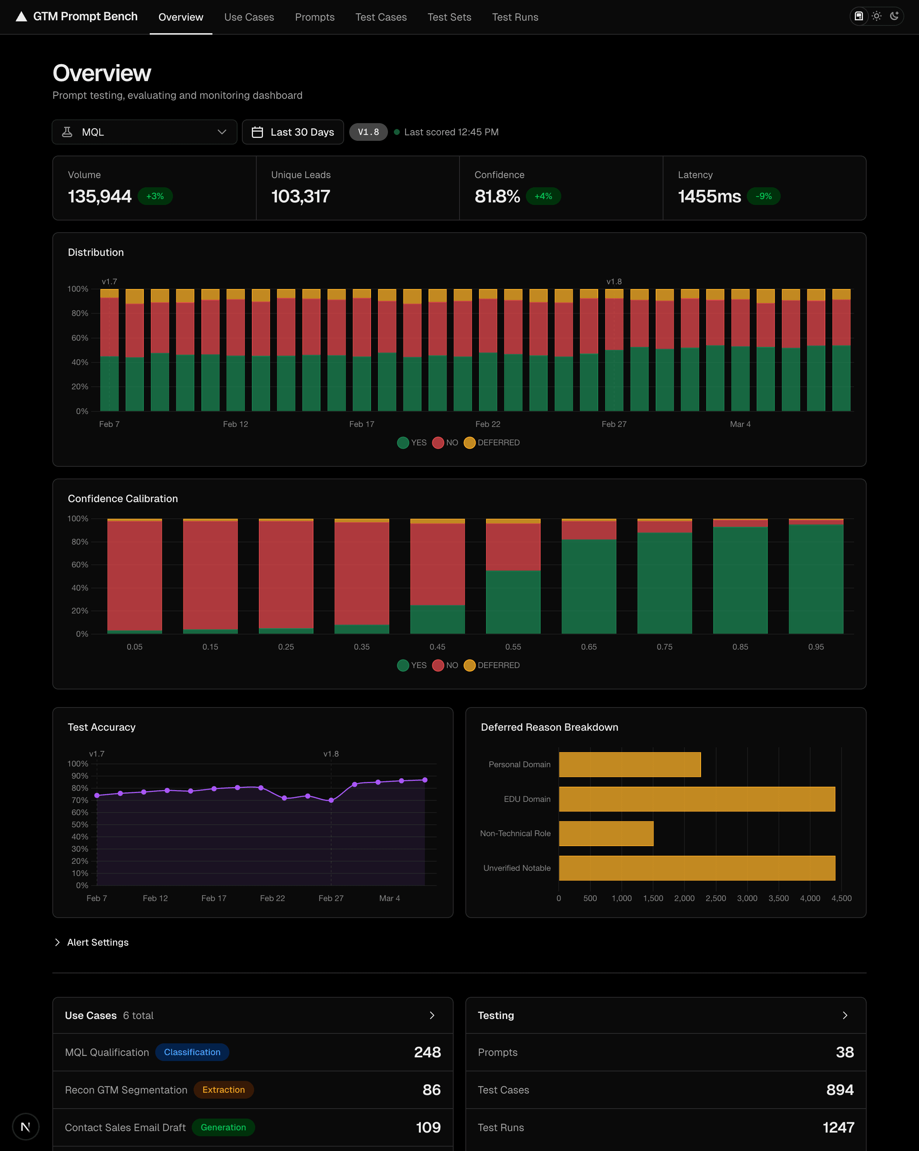Viewport: 919px width, 1151px height.
Task: Toggle the YES series in Distribution legend
Action: (411, 442)
